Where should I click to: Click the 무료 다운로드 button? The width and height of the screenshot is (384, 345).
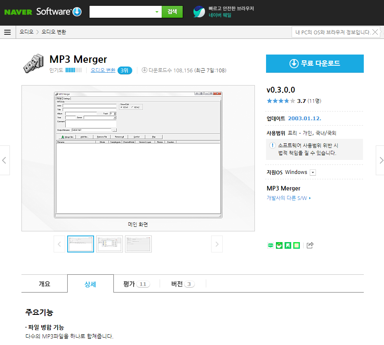[315, 64]
